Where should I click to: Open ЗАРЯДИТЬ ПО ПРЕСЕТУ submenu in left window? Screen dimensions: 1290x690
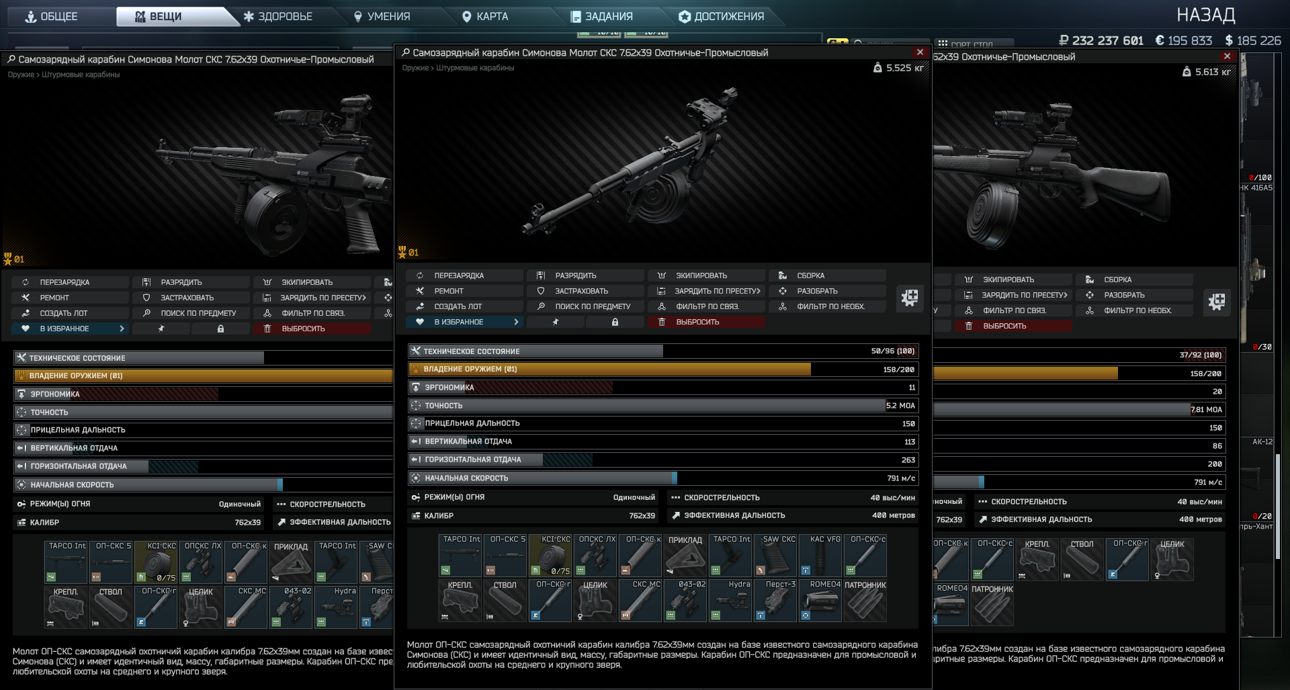click(x=312, y=298)
